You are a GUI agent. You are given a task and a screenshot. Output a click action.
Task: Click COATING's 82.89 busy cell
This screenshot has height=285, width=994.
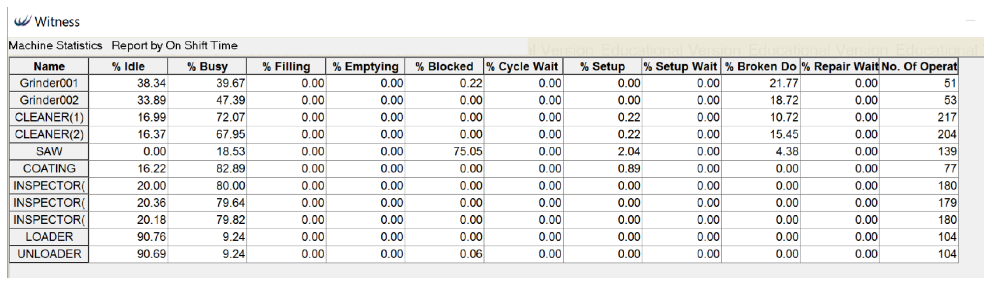(x=207, y=168)
